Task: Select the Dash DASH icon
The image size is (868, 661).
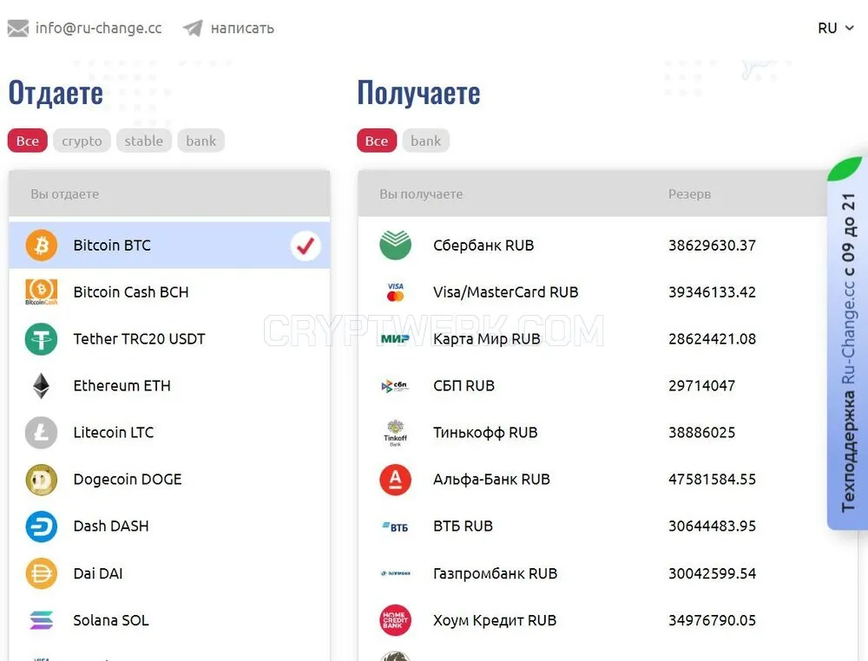Action: pos(41,527)
